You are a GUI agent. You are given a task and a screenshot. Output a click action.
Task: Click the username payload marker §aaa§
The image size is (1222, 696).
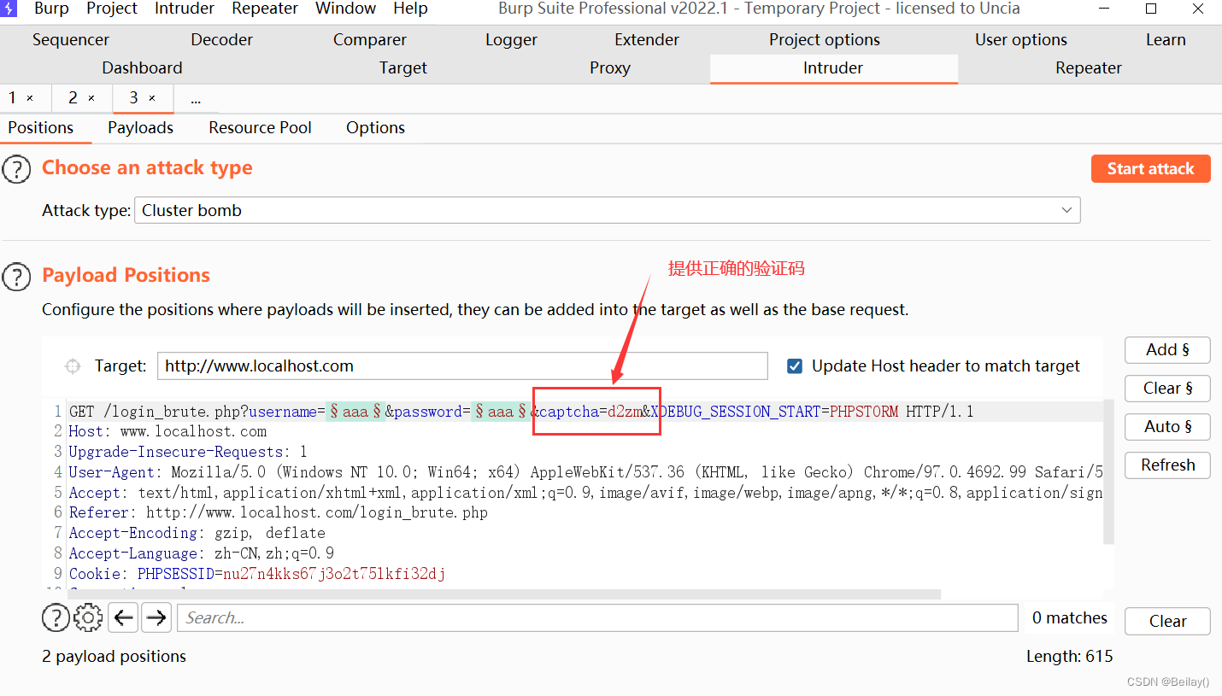(355, 412)
